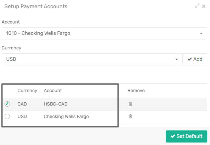Click the Setup Payment Accounts dialog title
The height and width of the screenshot is (145, 210).
(36, 6)
